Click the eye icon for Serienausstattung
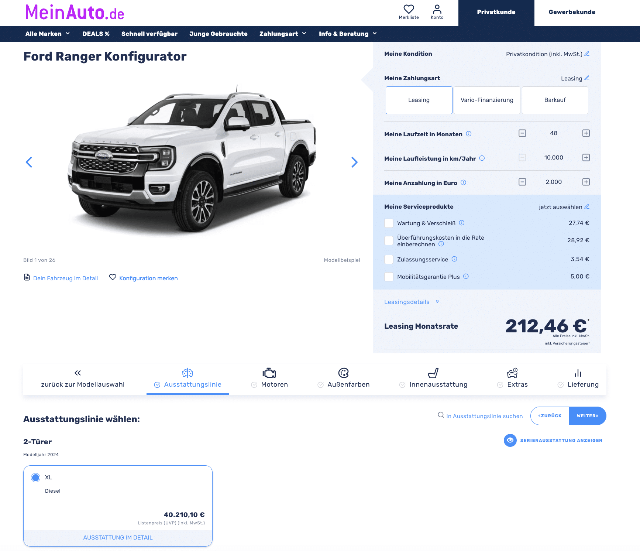 click(510, 440)
